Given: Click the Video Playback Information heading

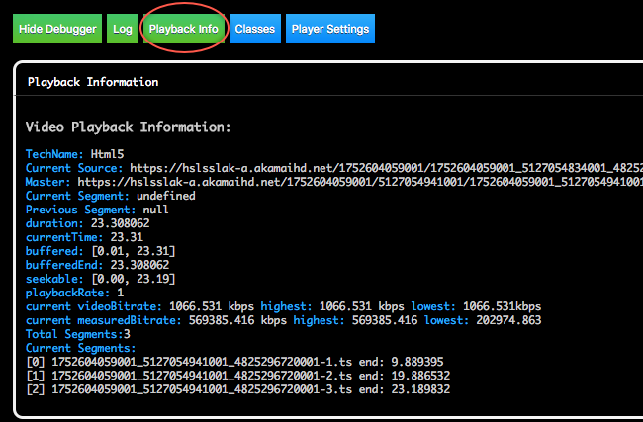Looking at the screenshot, I should pos(128,127).
